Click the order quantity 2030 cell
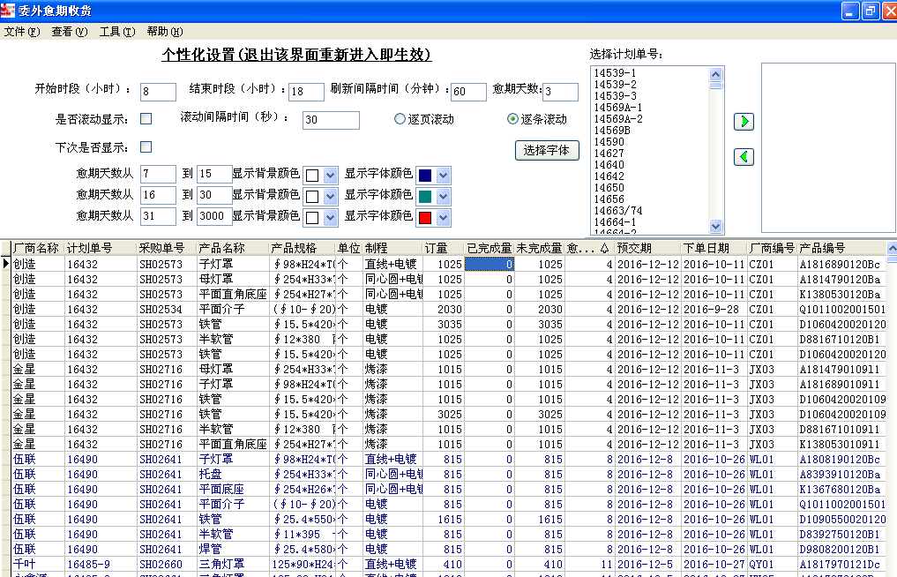Image resolution: width=897 pixels, height=577 pixels. tap(444, 309)
